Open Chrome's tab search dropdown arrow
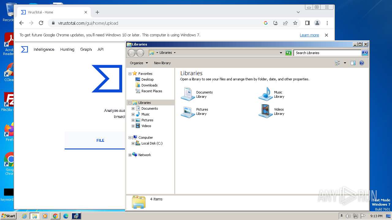The width and height of the screenshot is (392, 220). pyautogui.click(x=298, y=12)
